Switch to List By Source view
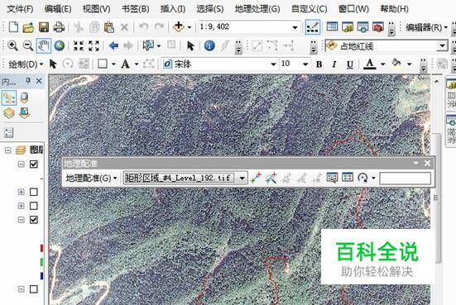This screenshot has width=456, height=305. (x=25, y=98)
